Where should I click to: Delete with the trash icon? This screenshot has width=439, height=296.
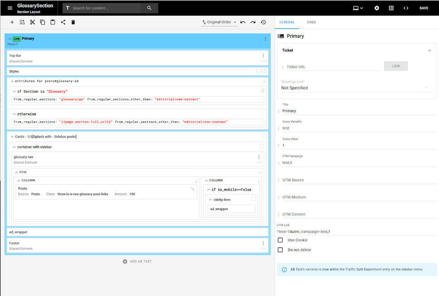coord(73,22)
